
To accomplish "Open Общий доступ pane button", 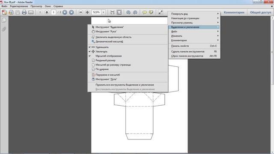I will pos(260,12).
